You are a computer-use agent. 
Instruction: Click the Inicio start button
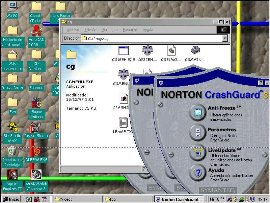click(11, 199)
